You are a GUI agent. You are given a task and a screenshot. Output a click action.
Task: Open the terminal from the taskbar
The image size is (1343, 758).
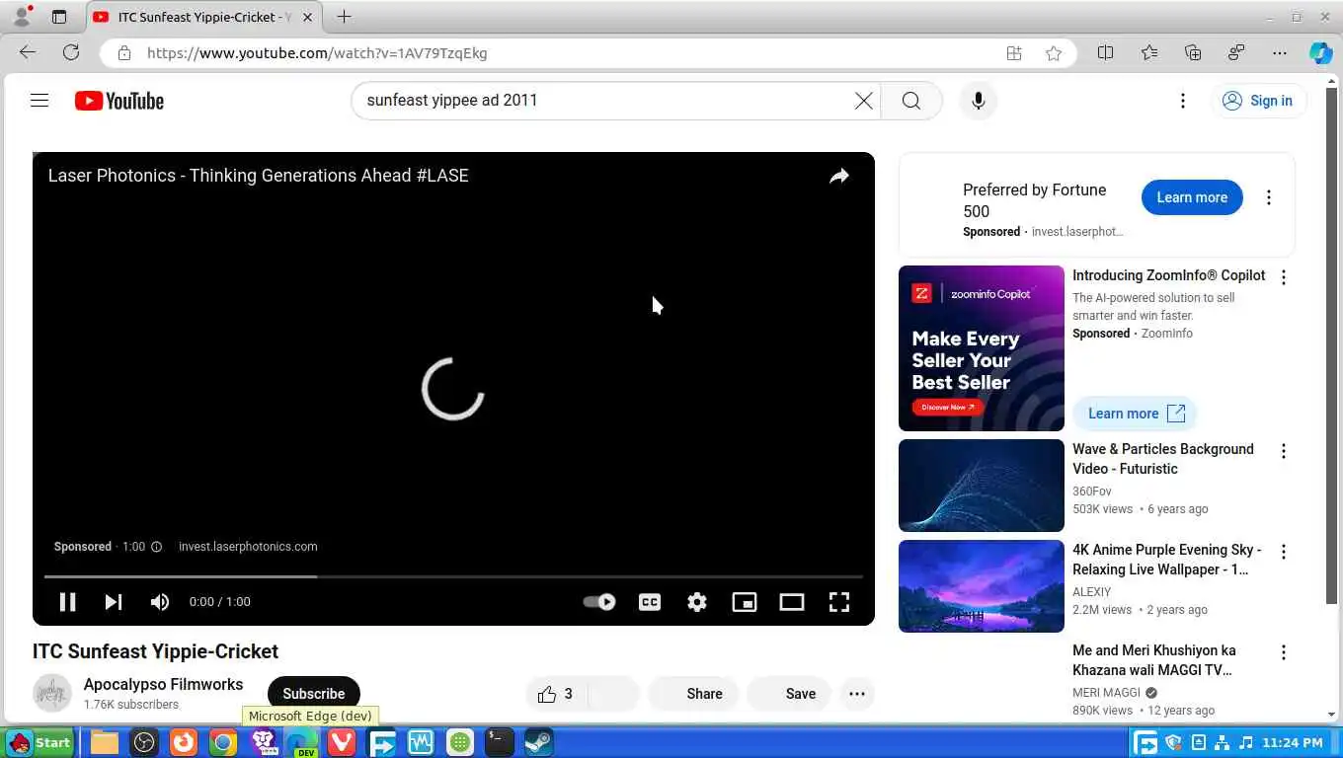click(499, 742)
